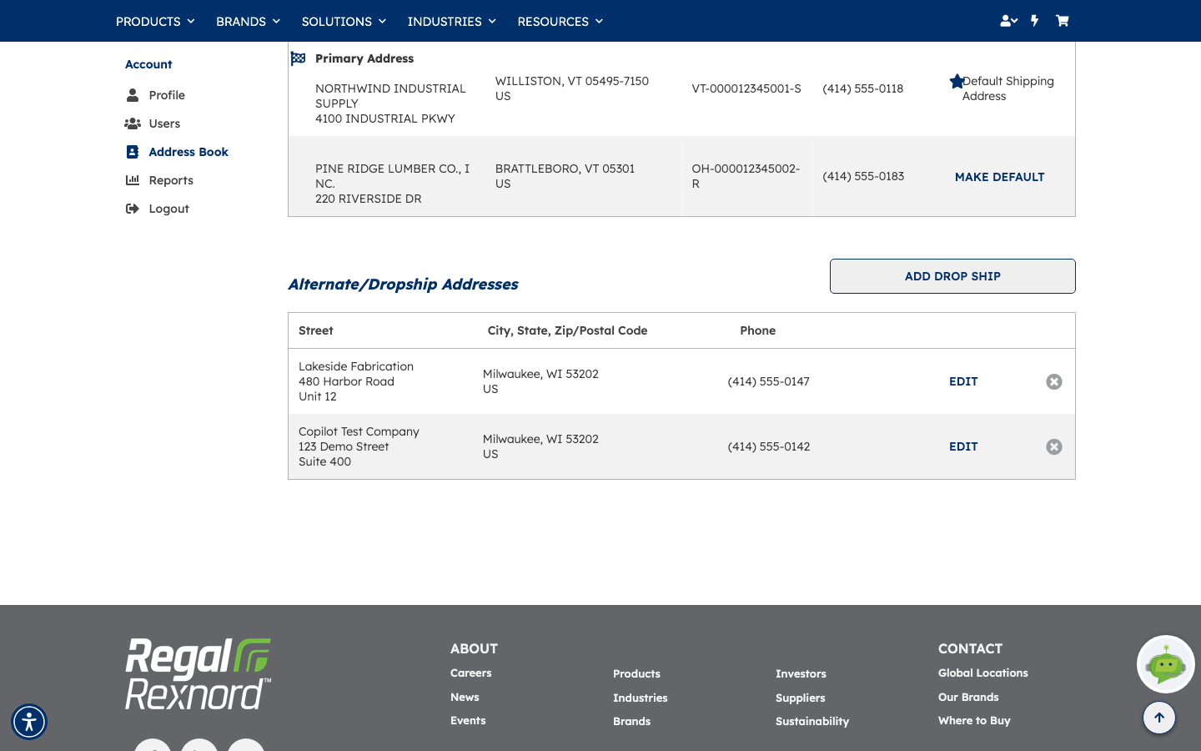Screen dimensions: 1201x751
Task: Click the Users group icon in sidebar
Action: click(133, 123)
